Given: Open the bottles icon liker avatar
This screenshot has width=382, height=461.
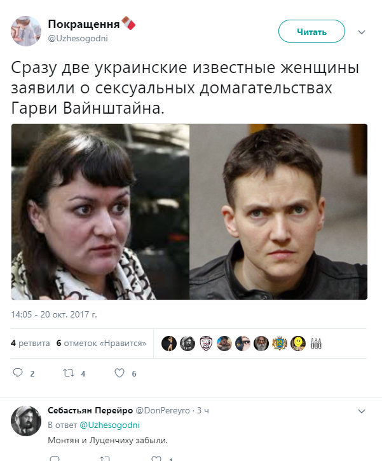Looking at the screenshot, I should pos(316,343).
